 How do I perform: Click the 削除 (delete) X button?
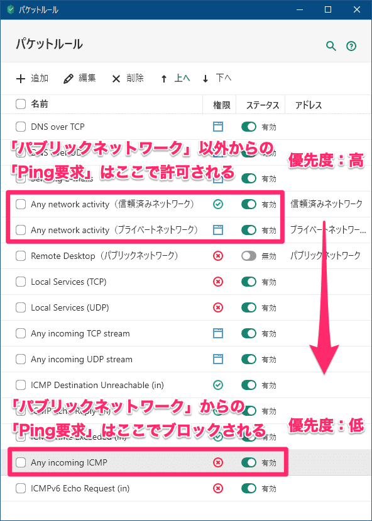pos(128,78)
